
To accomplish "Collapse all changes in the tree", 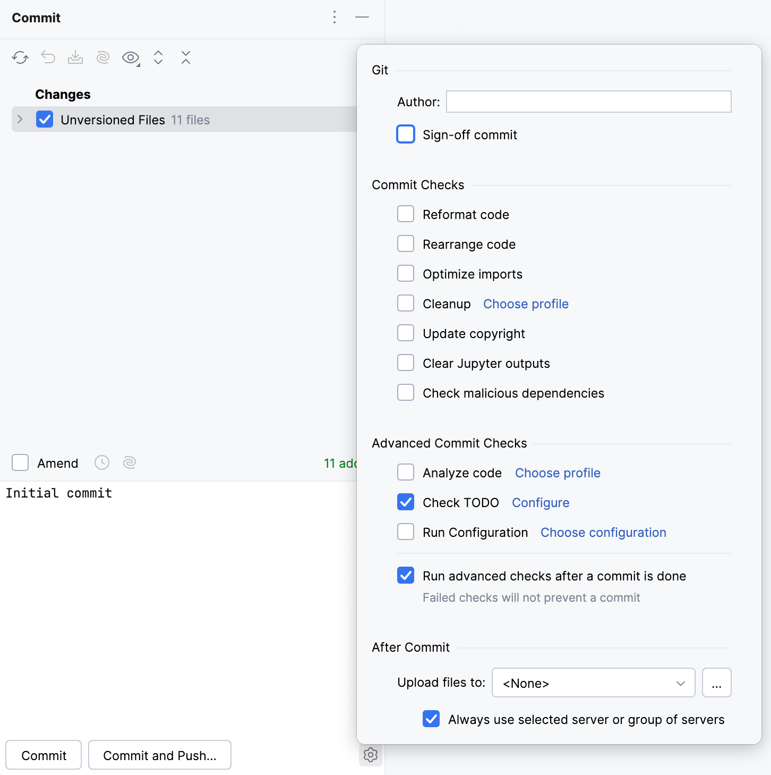I will click(185, 57).
